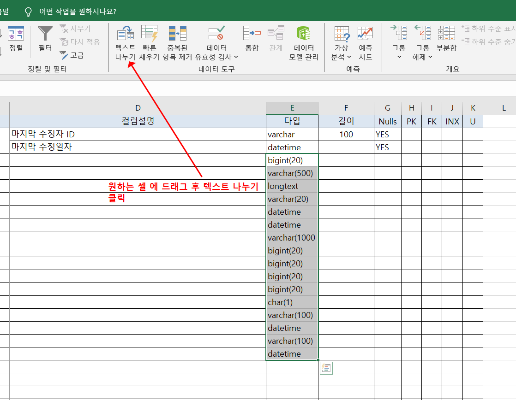Click the Text to Columns (텍스트 나누기) icon
This screenshot has width=516, height=400.
click(x=126, y=33)
